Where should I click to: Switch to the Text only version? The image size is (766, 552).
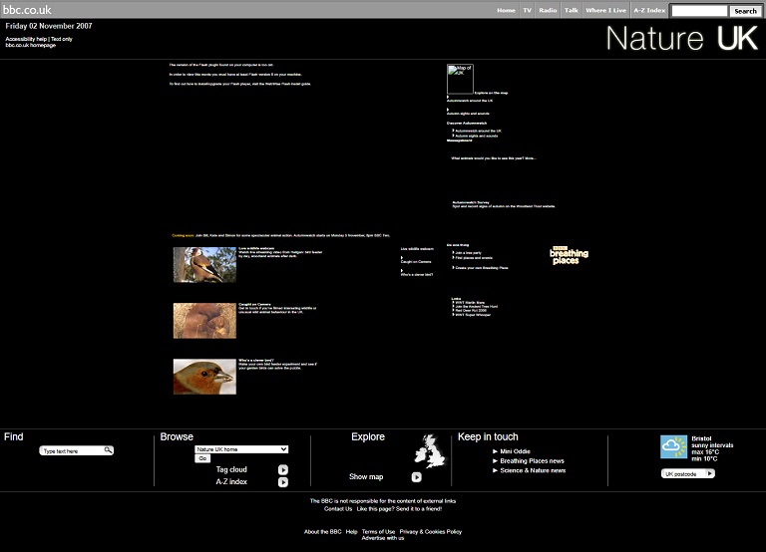[62, 39]
